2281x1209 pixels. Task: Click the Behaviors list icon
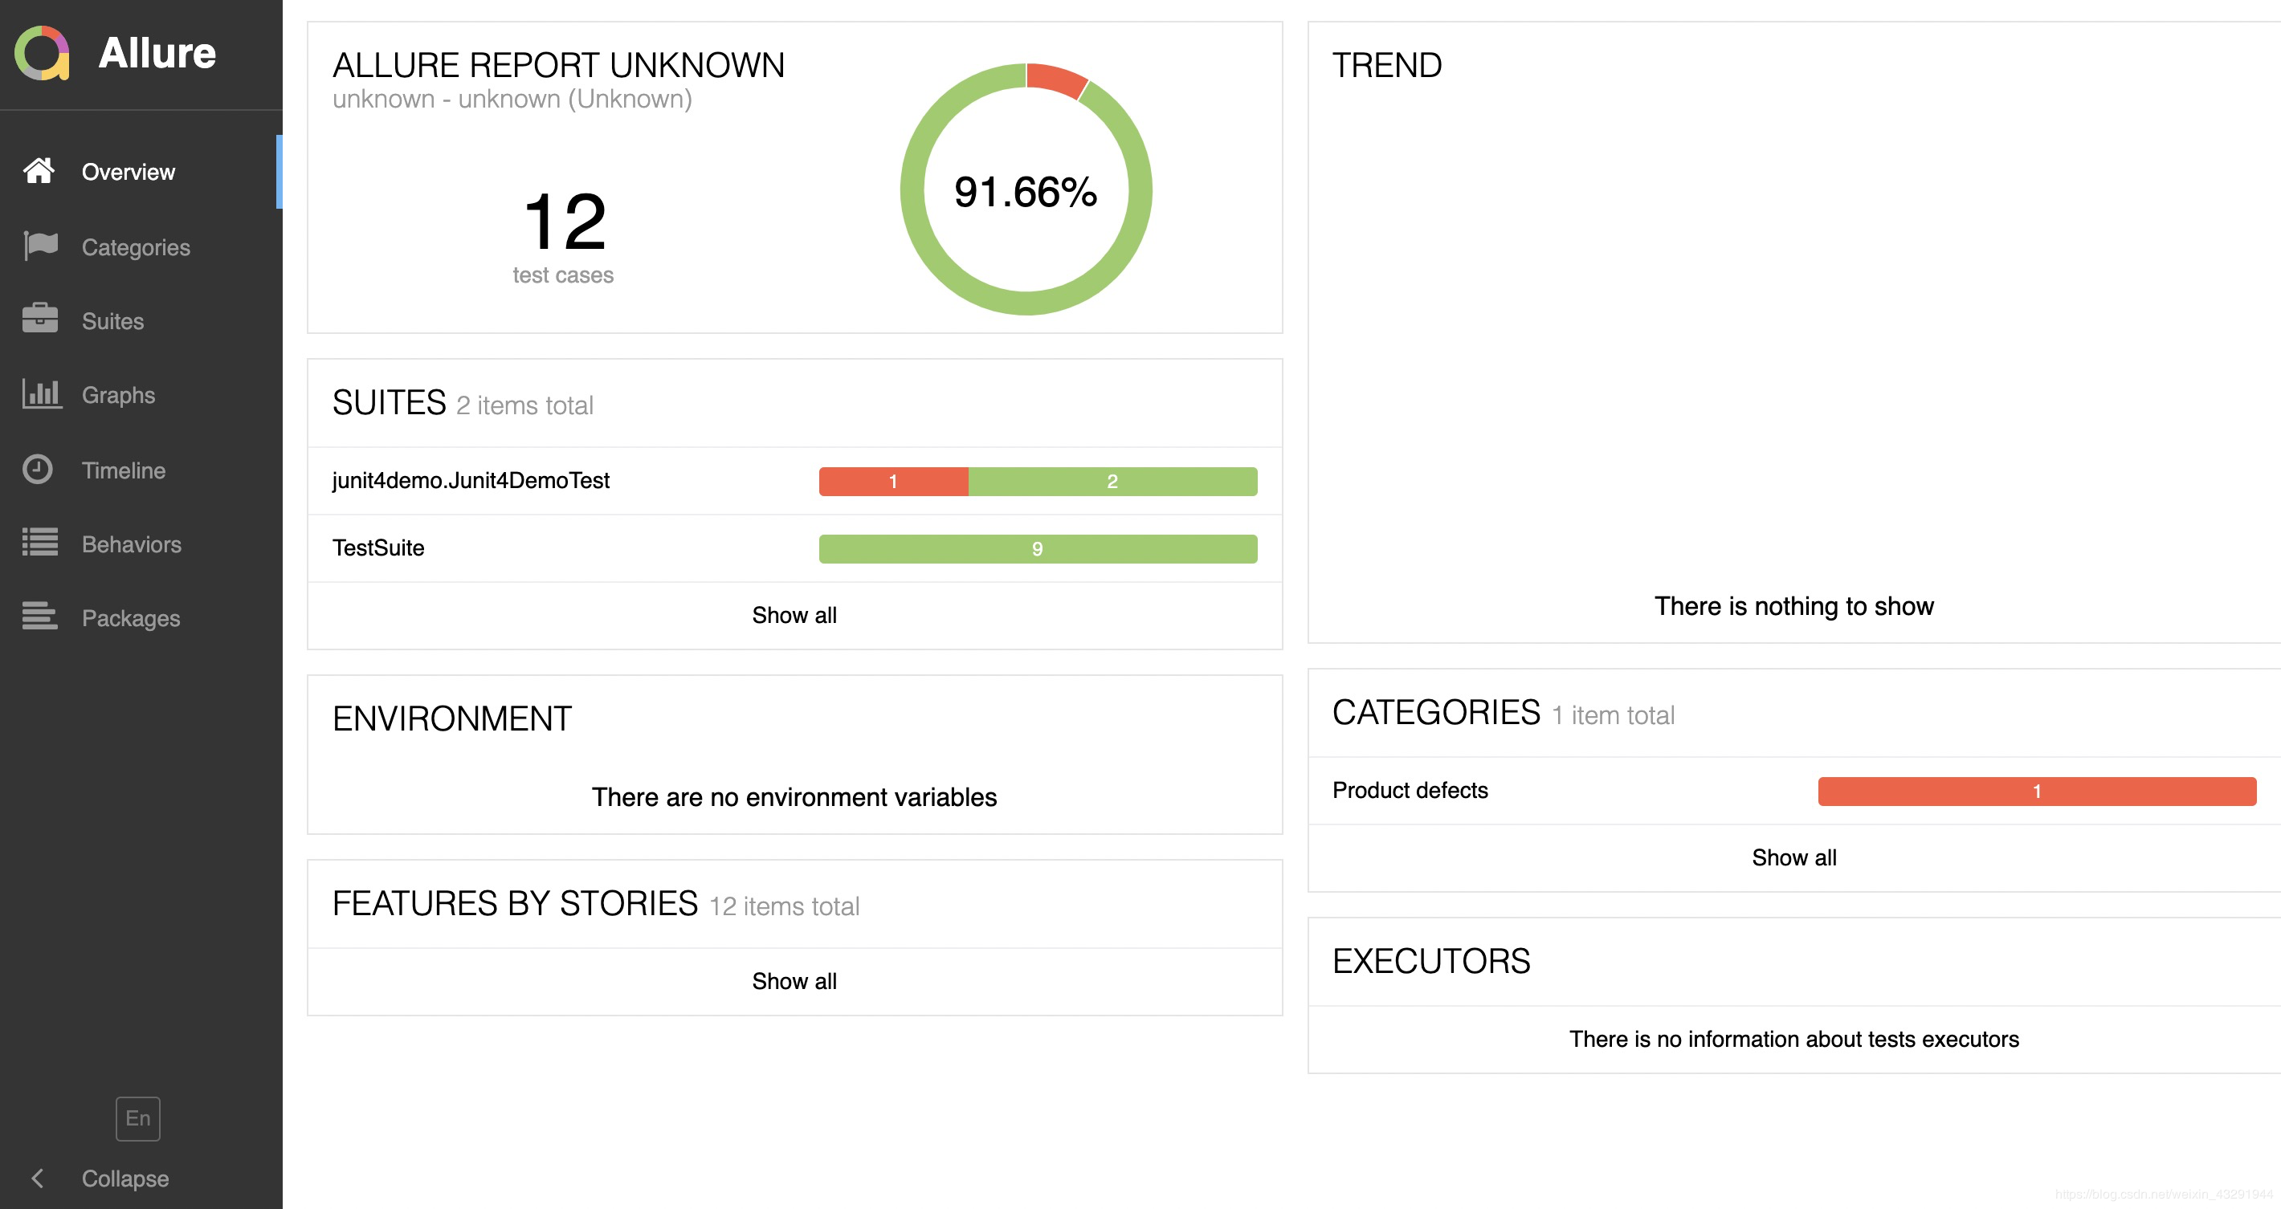pos(40,543)
